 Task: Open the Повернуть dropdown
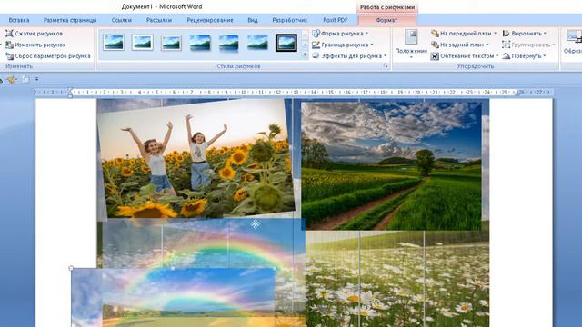[524, 56]
